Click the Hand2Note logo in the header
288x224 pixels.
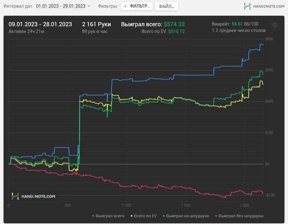[x=264, y=6]
